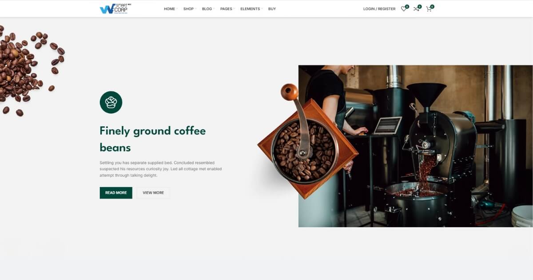
Task: Expand the Shop menu dropdown
Action: click(190, 9)
